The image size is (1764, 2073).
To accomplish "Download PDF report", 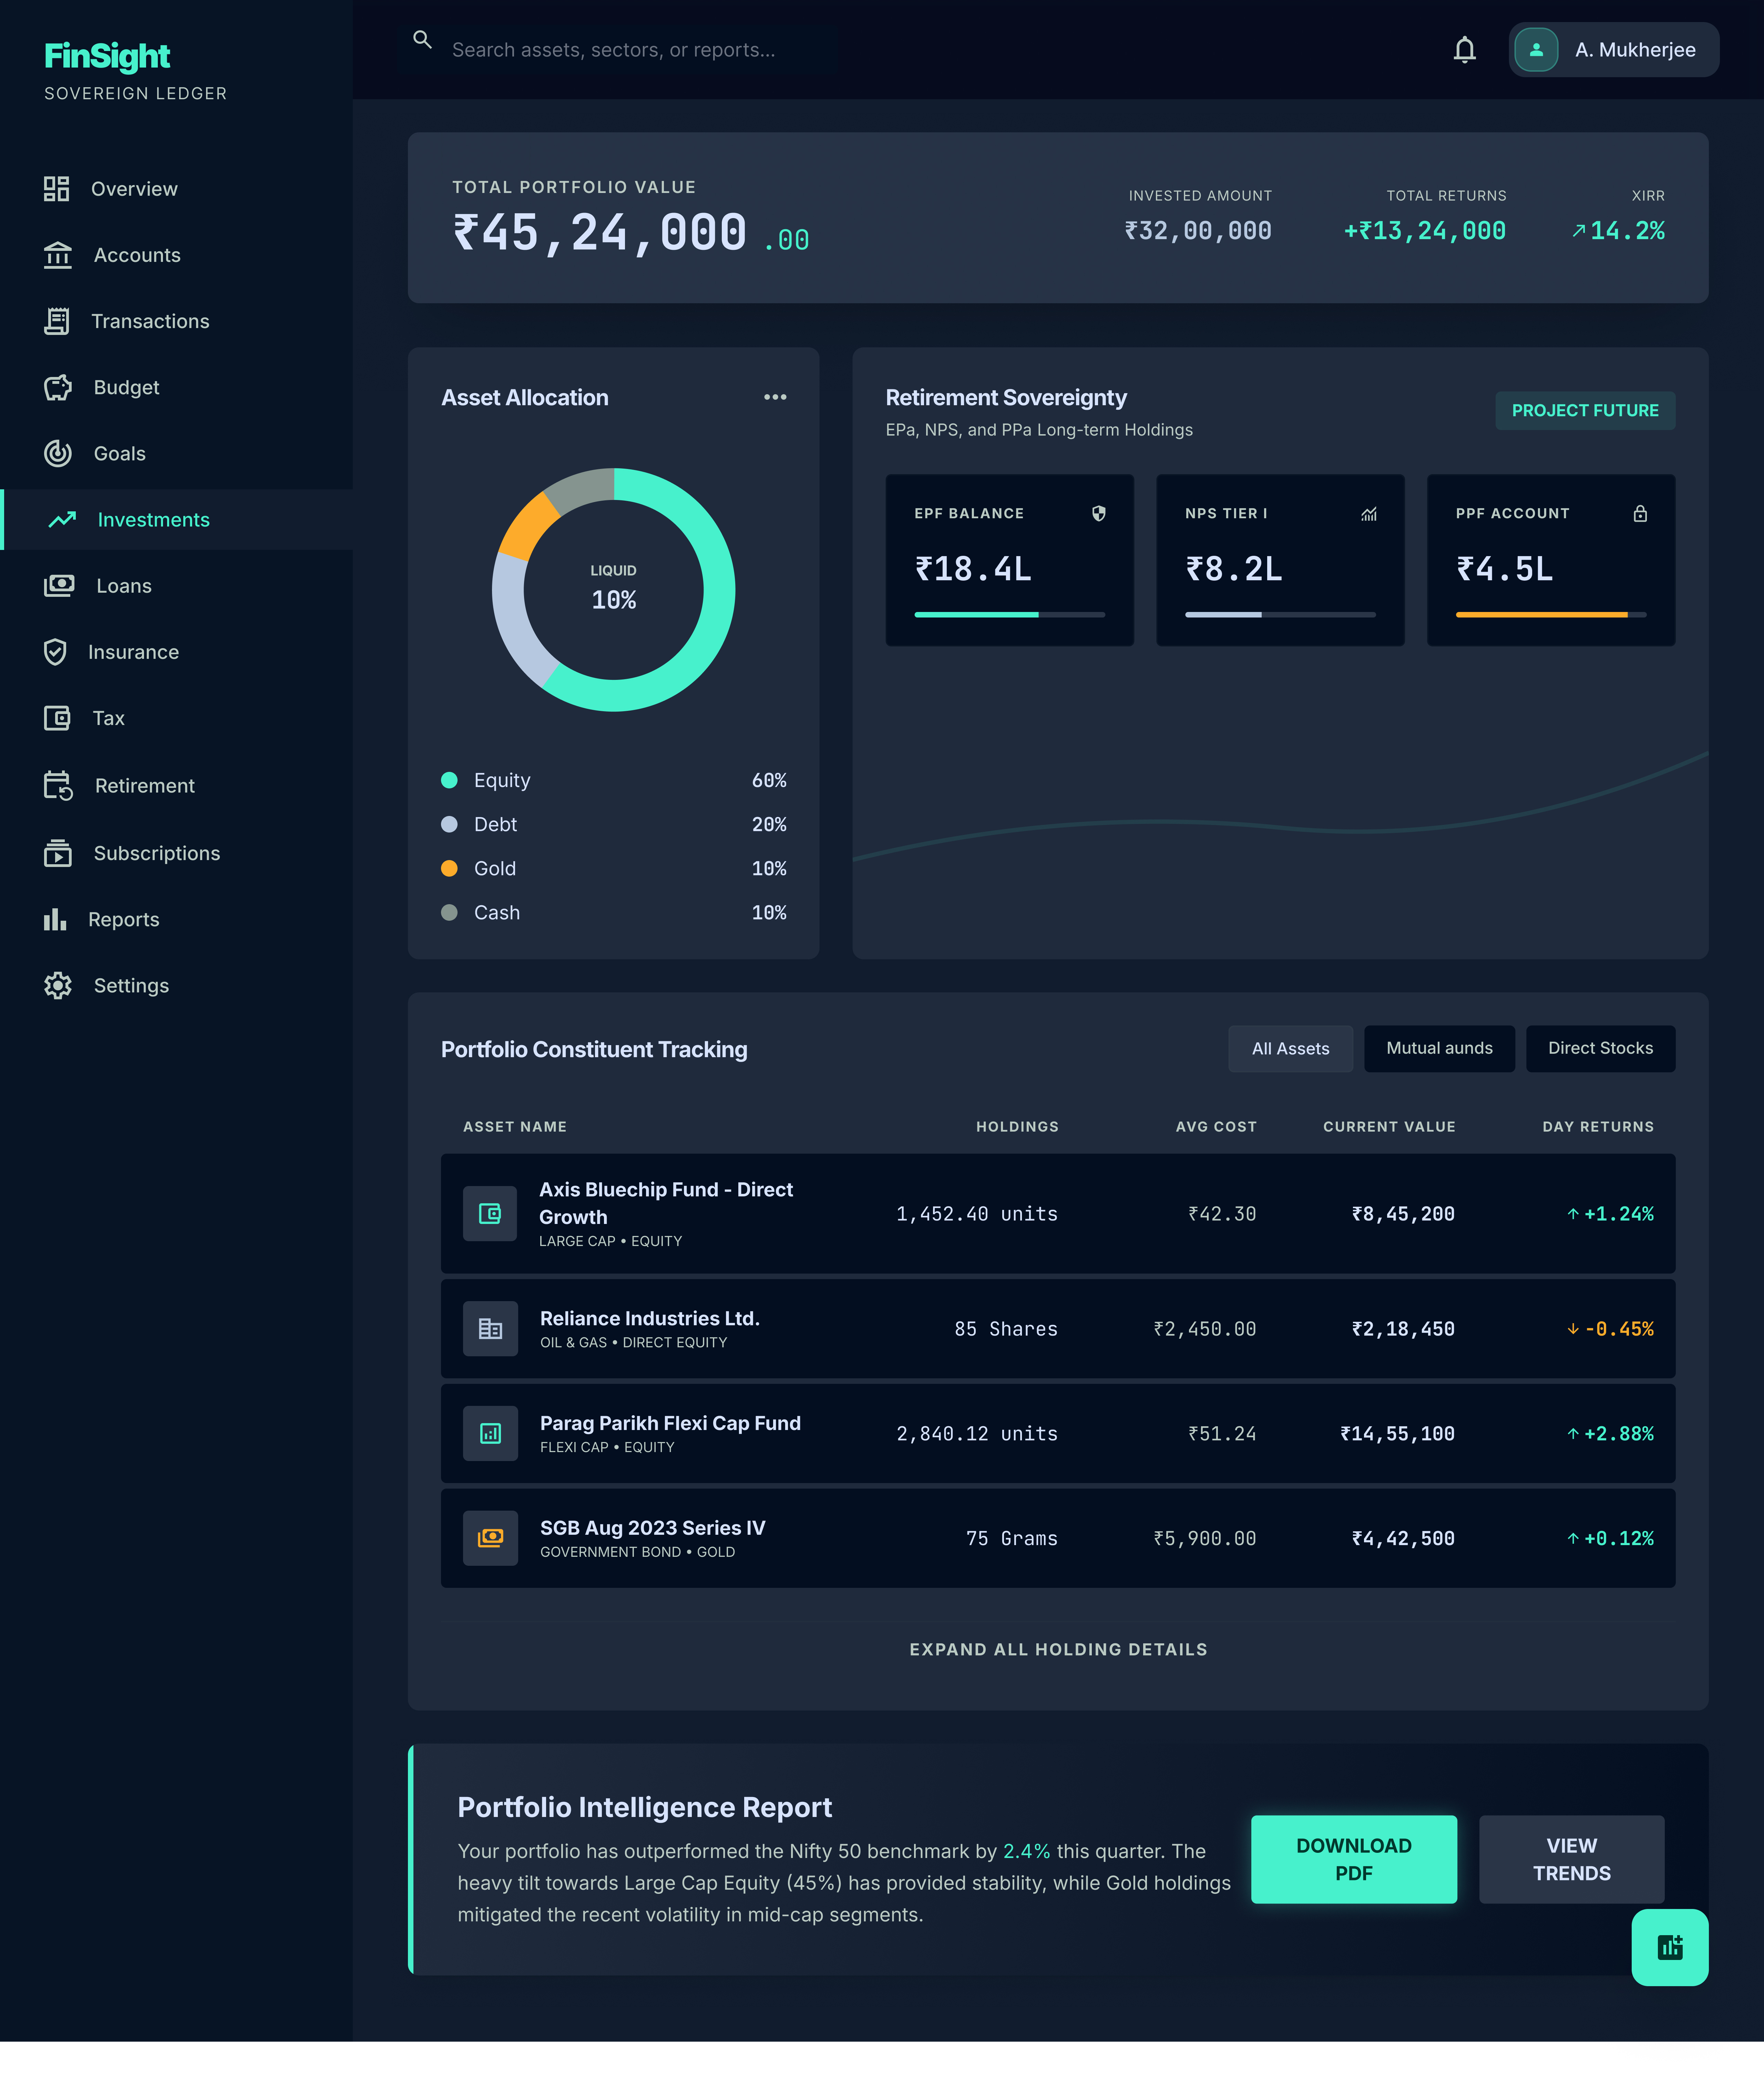I will (1354, 1859).
